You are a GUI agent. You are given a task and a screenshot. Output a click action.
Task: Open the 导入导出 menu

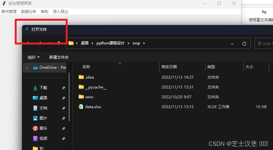[61, 12]
